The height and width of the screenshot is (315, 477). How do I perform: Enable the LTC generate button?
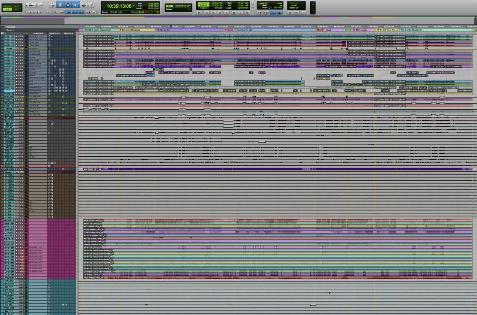(303, 13)
